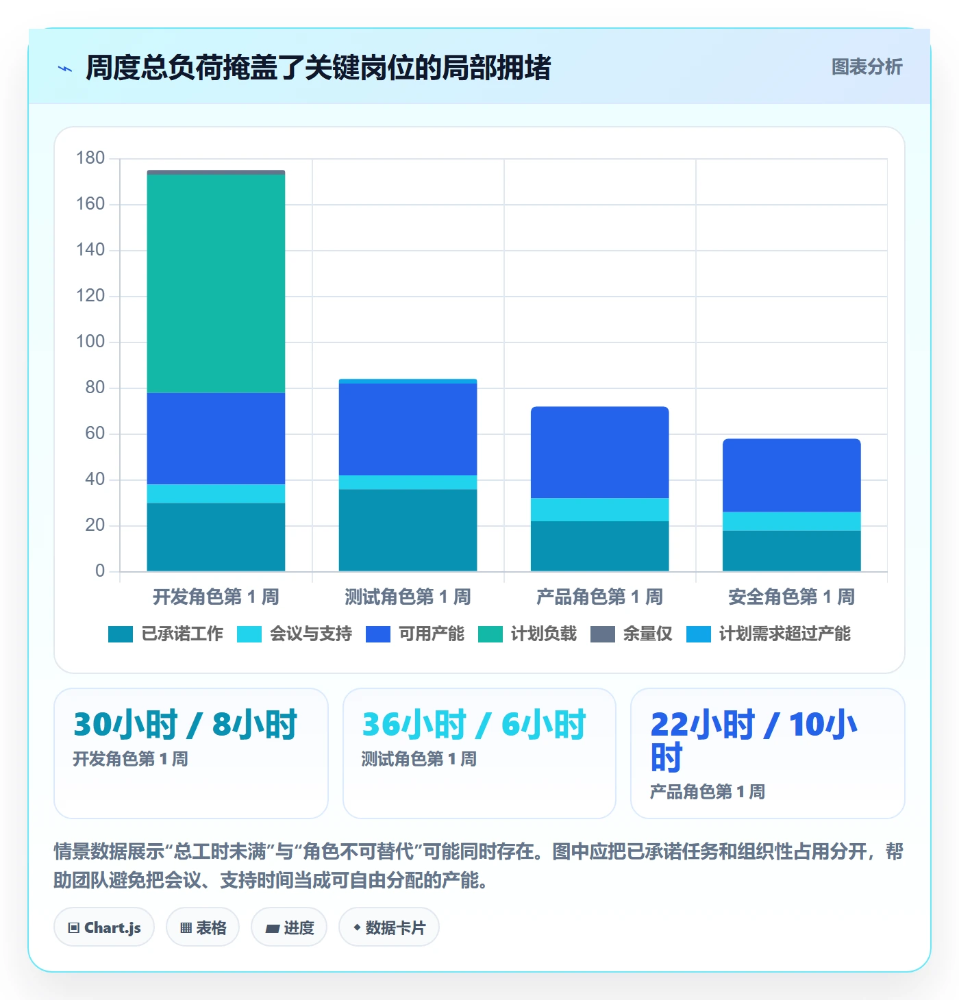
Task: Click the light cyan 会议与支持 segment of 开发角色 bar
Action: [x=216, y=494]
